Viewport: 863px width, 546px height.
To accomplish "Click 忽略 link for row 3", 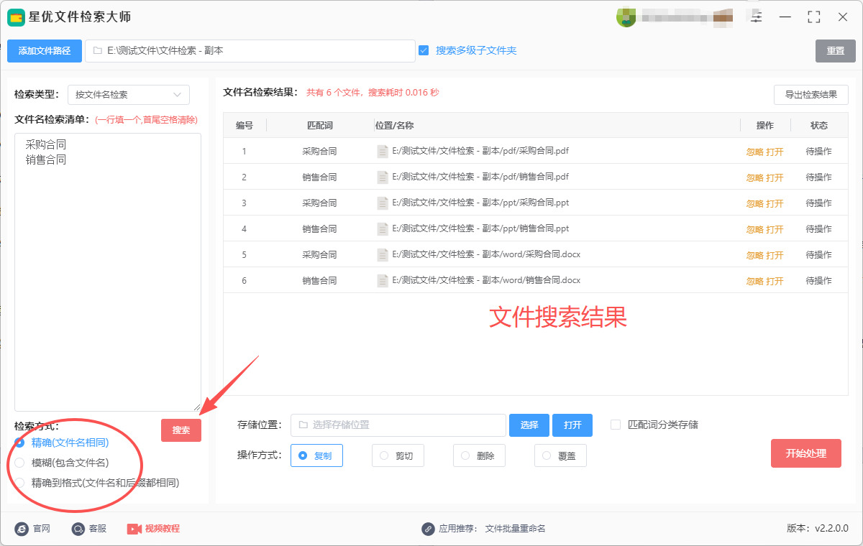I will [x=754, y=204].
